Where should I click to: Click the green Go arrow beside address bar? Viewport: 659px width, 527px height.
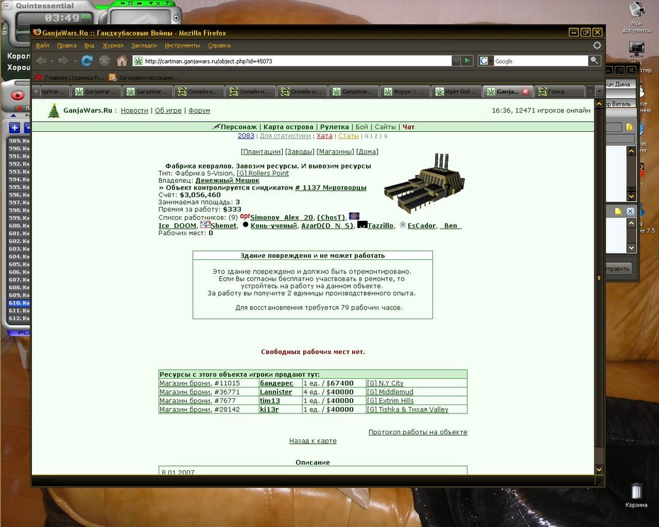click(468, 61)
